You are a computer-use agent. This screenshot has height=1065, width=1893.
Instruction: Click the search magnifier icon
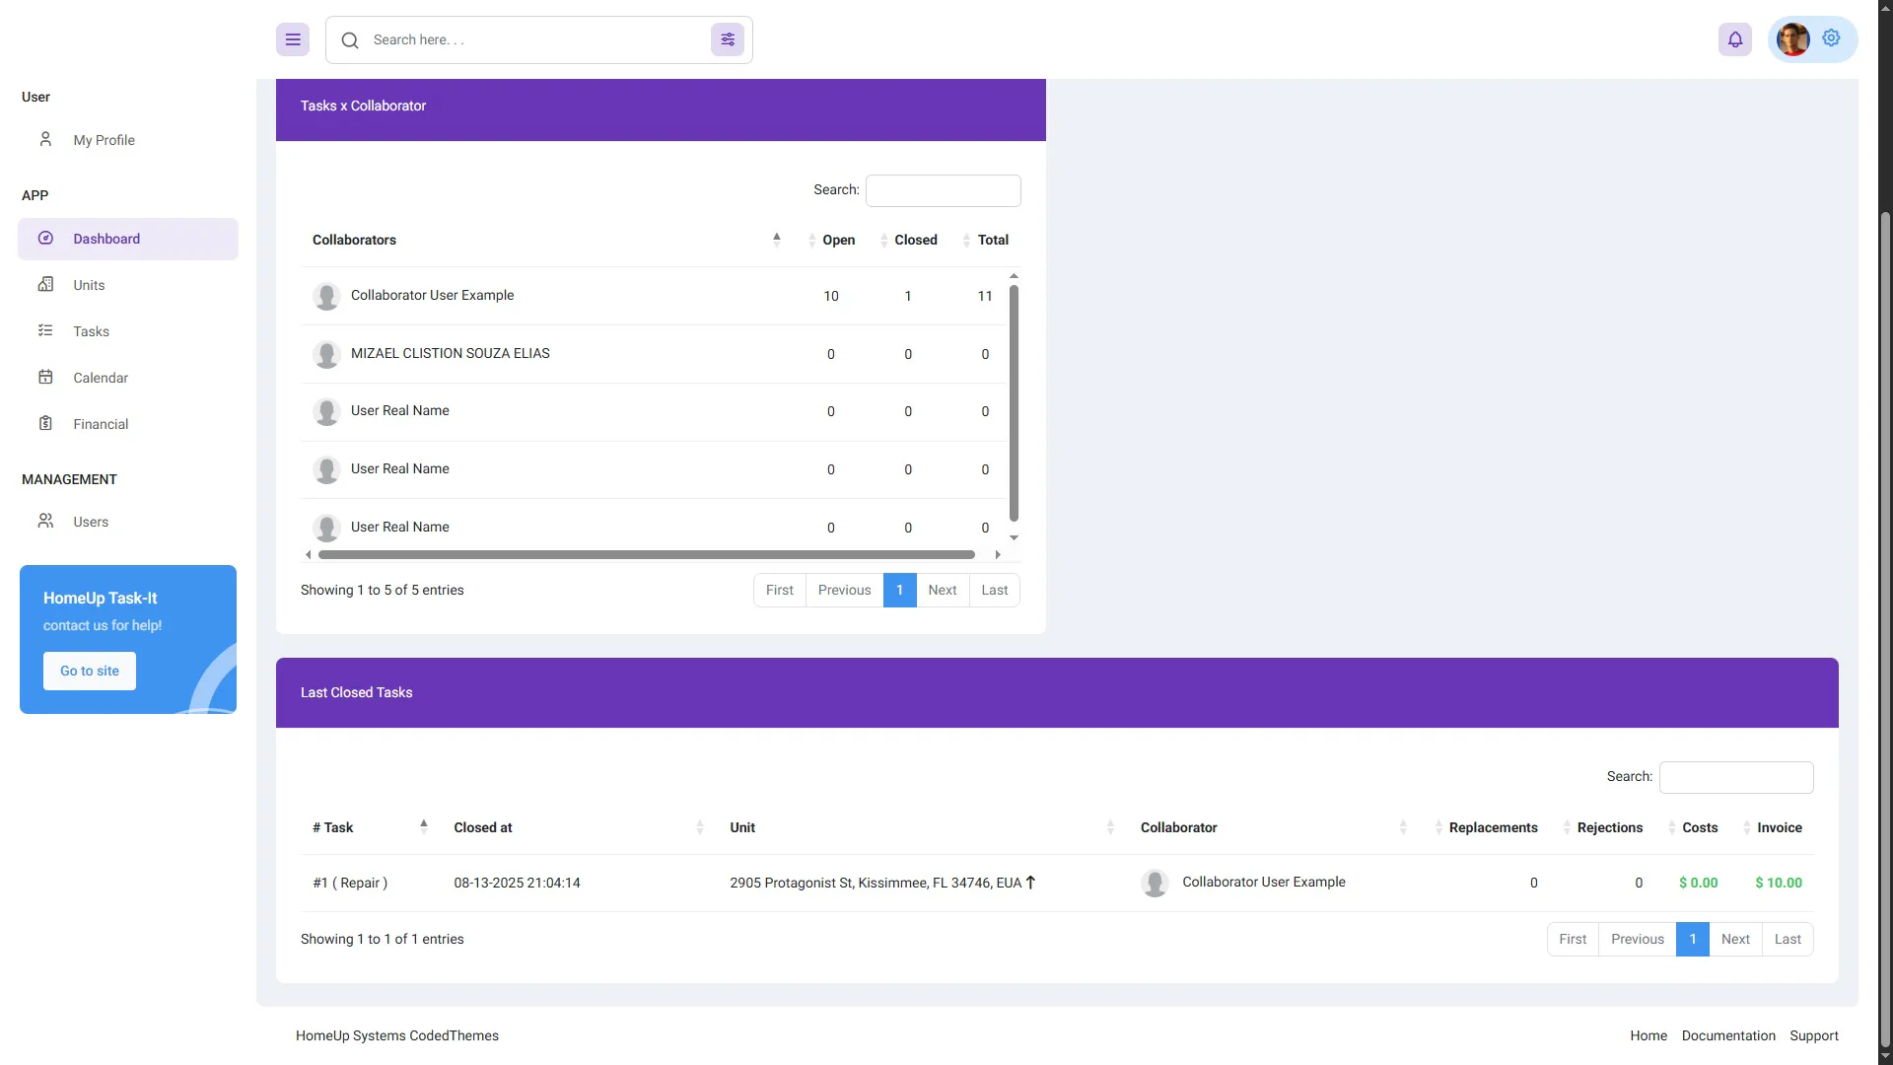[350, 40]
